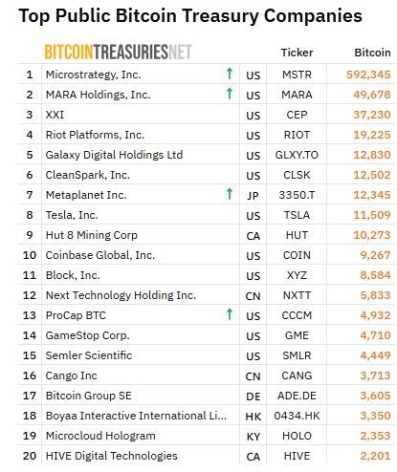Click the green arrow beside ProCap BTC

[230, 314]
